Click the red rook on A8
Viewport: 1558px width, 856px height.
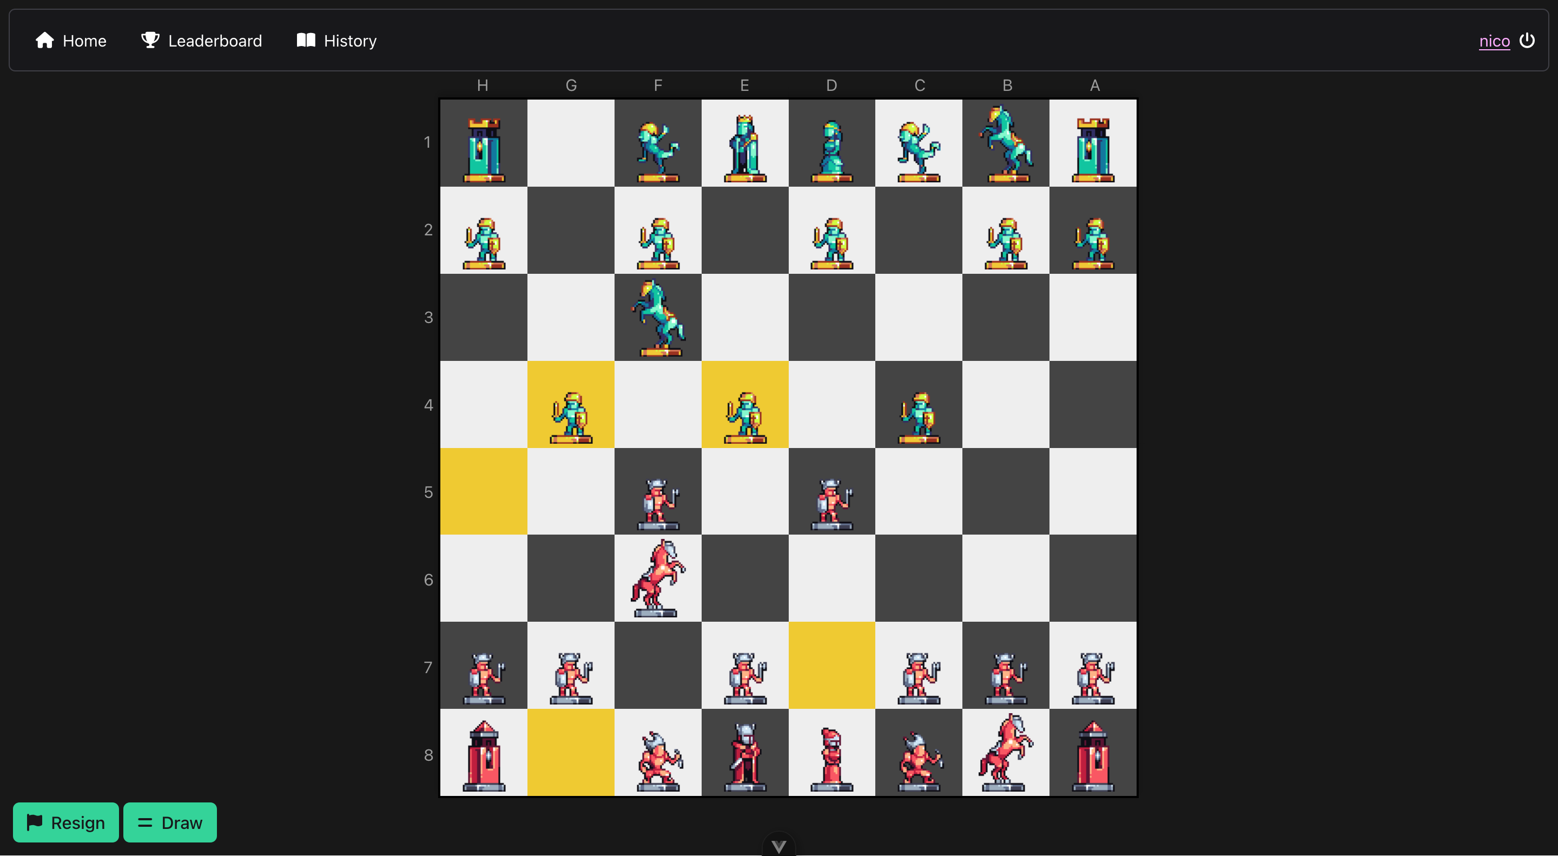coord(1093,754)
